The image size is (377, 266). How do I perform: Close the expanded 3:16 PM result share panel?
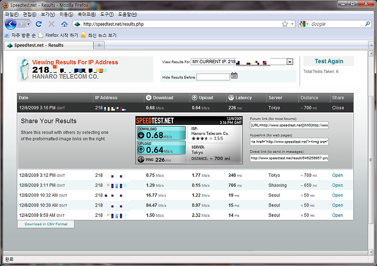tap(338, 108)
